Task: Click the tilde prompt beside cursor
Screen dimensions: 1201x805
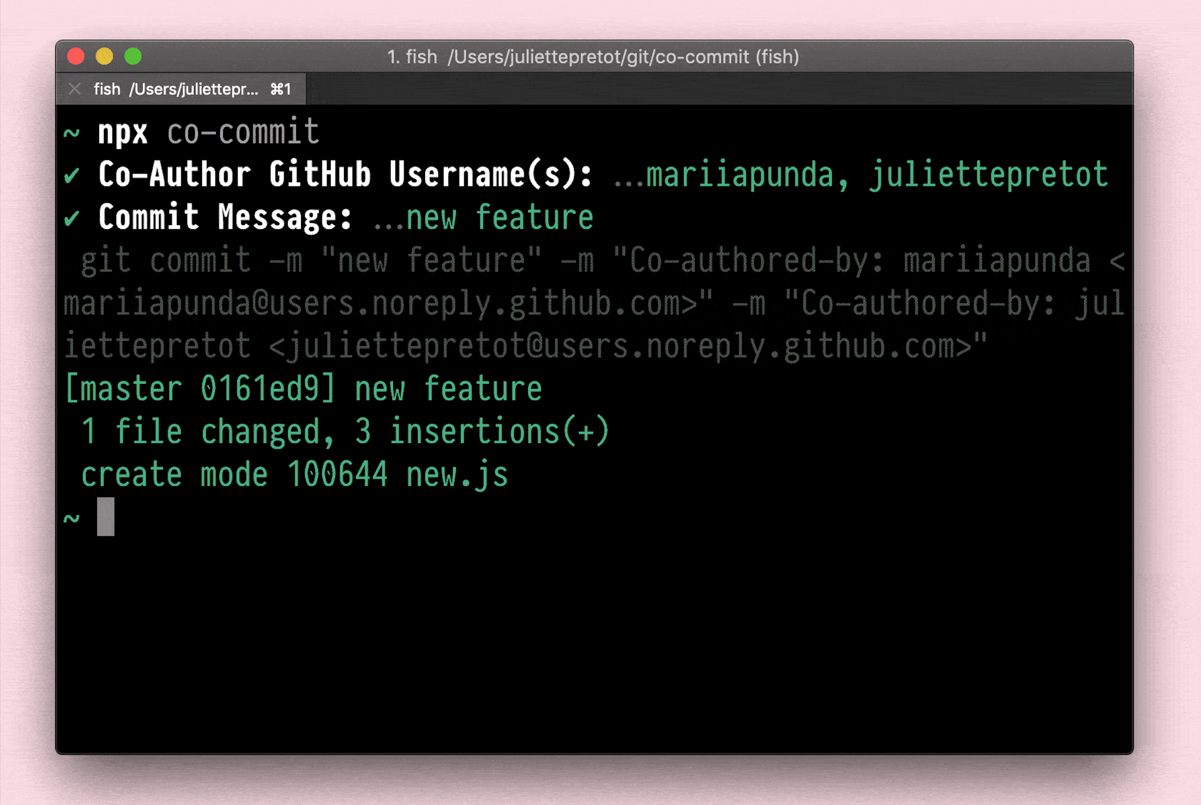Action: (72, 517)
